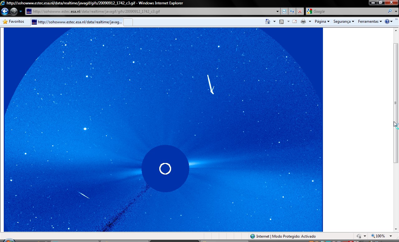Expand the zoom level dropdown arrow
Image resolution: width=399 pixels, height=242 pixels.
click(391, 236)
